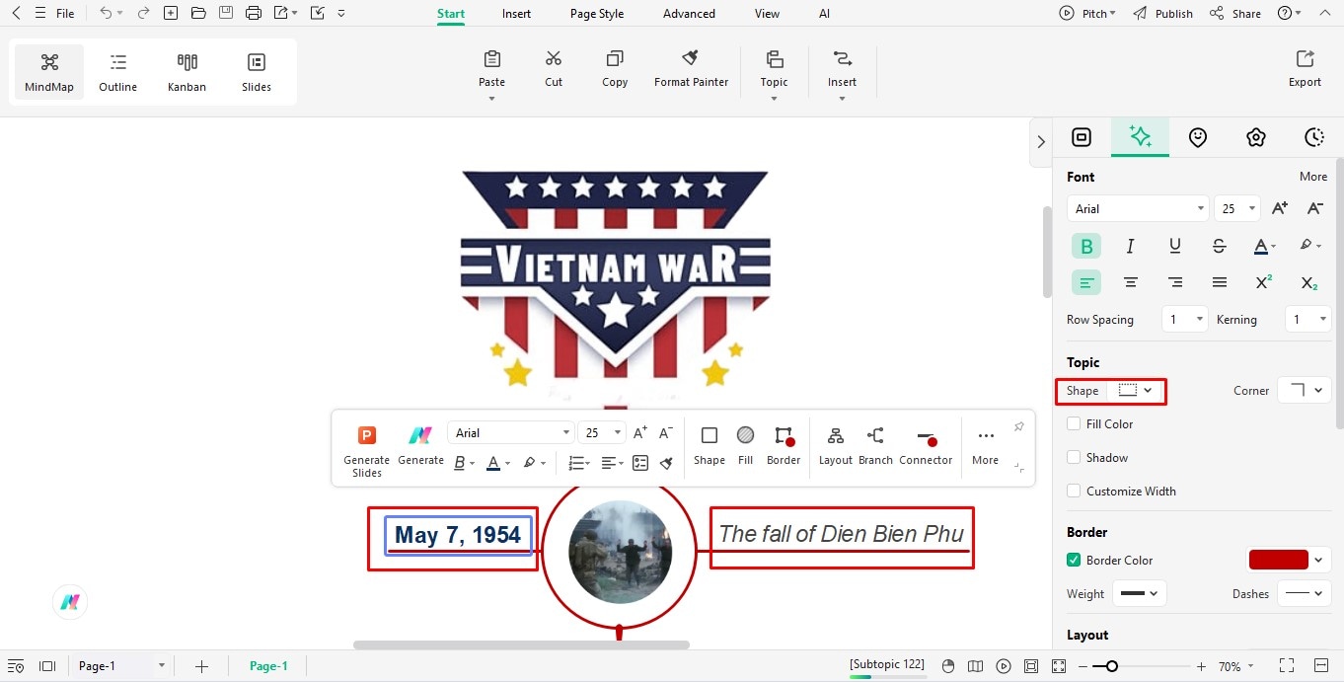This screenshot has width=1344, height=682.
Task: Open font size 25 dropdown in panel
Action: coord(1237,208)
